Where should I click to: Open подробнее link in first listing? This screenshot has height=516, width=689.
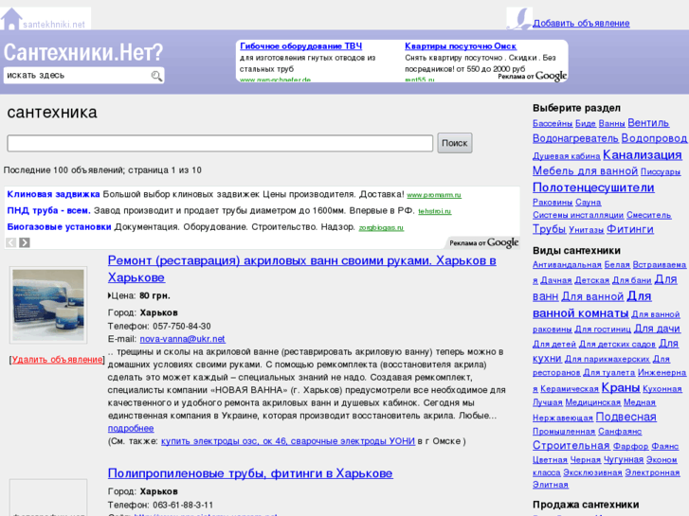131,428
